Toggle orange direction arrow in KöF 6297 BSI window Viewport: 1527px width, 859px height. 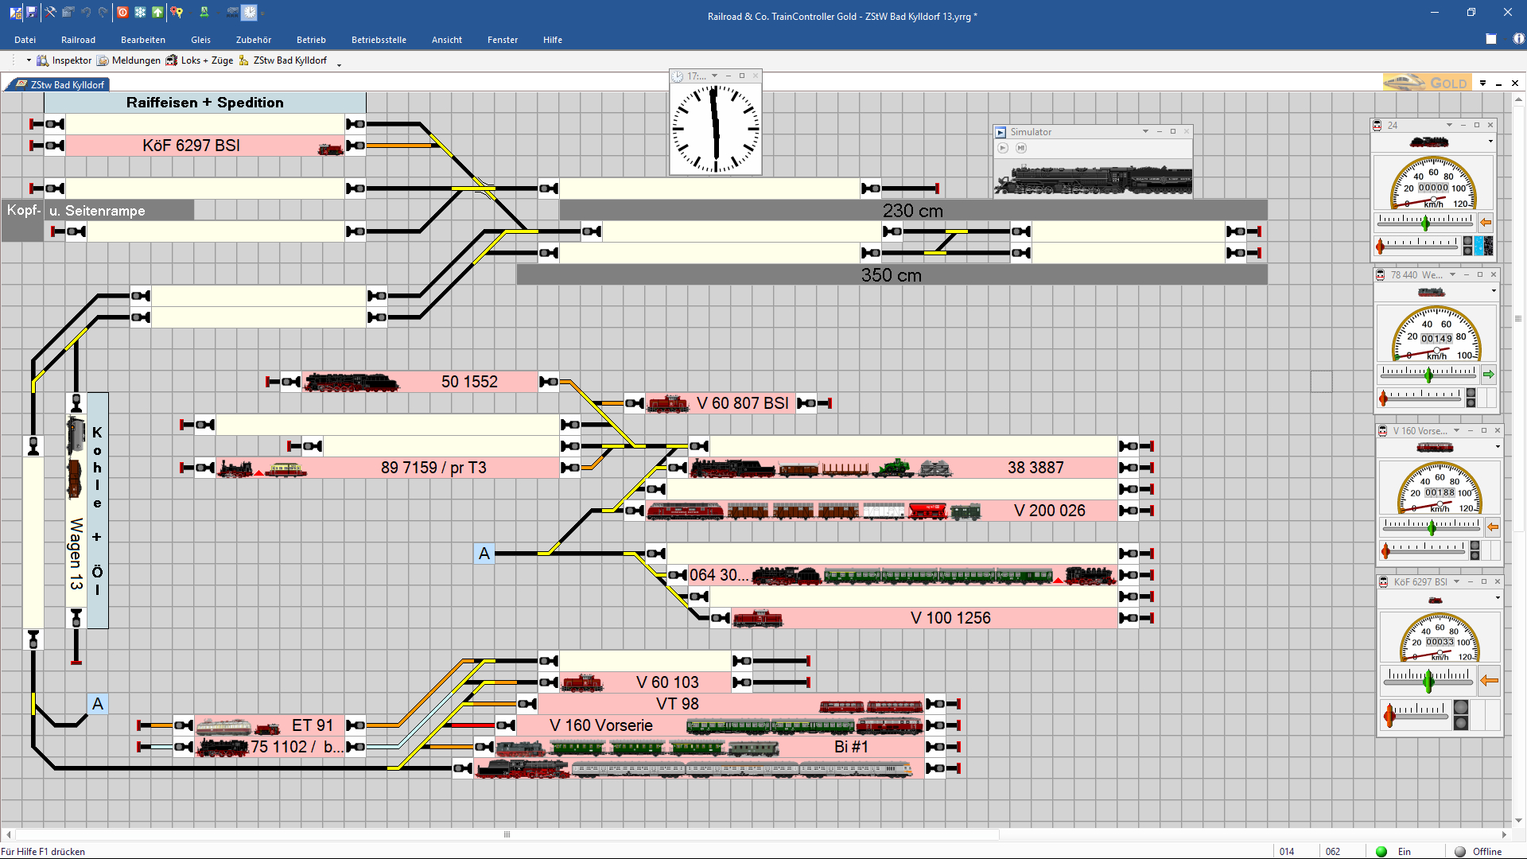tap(1489, 680)
